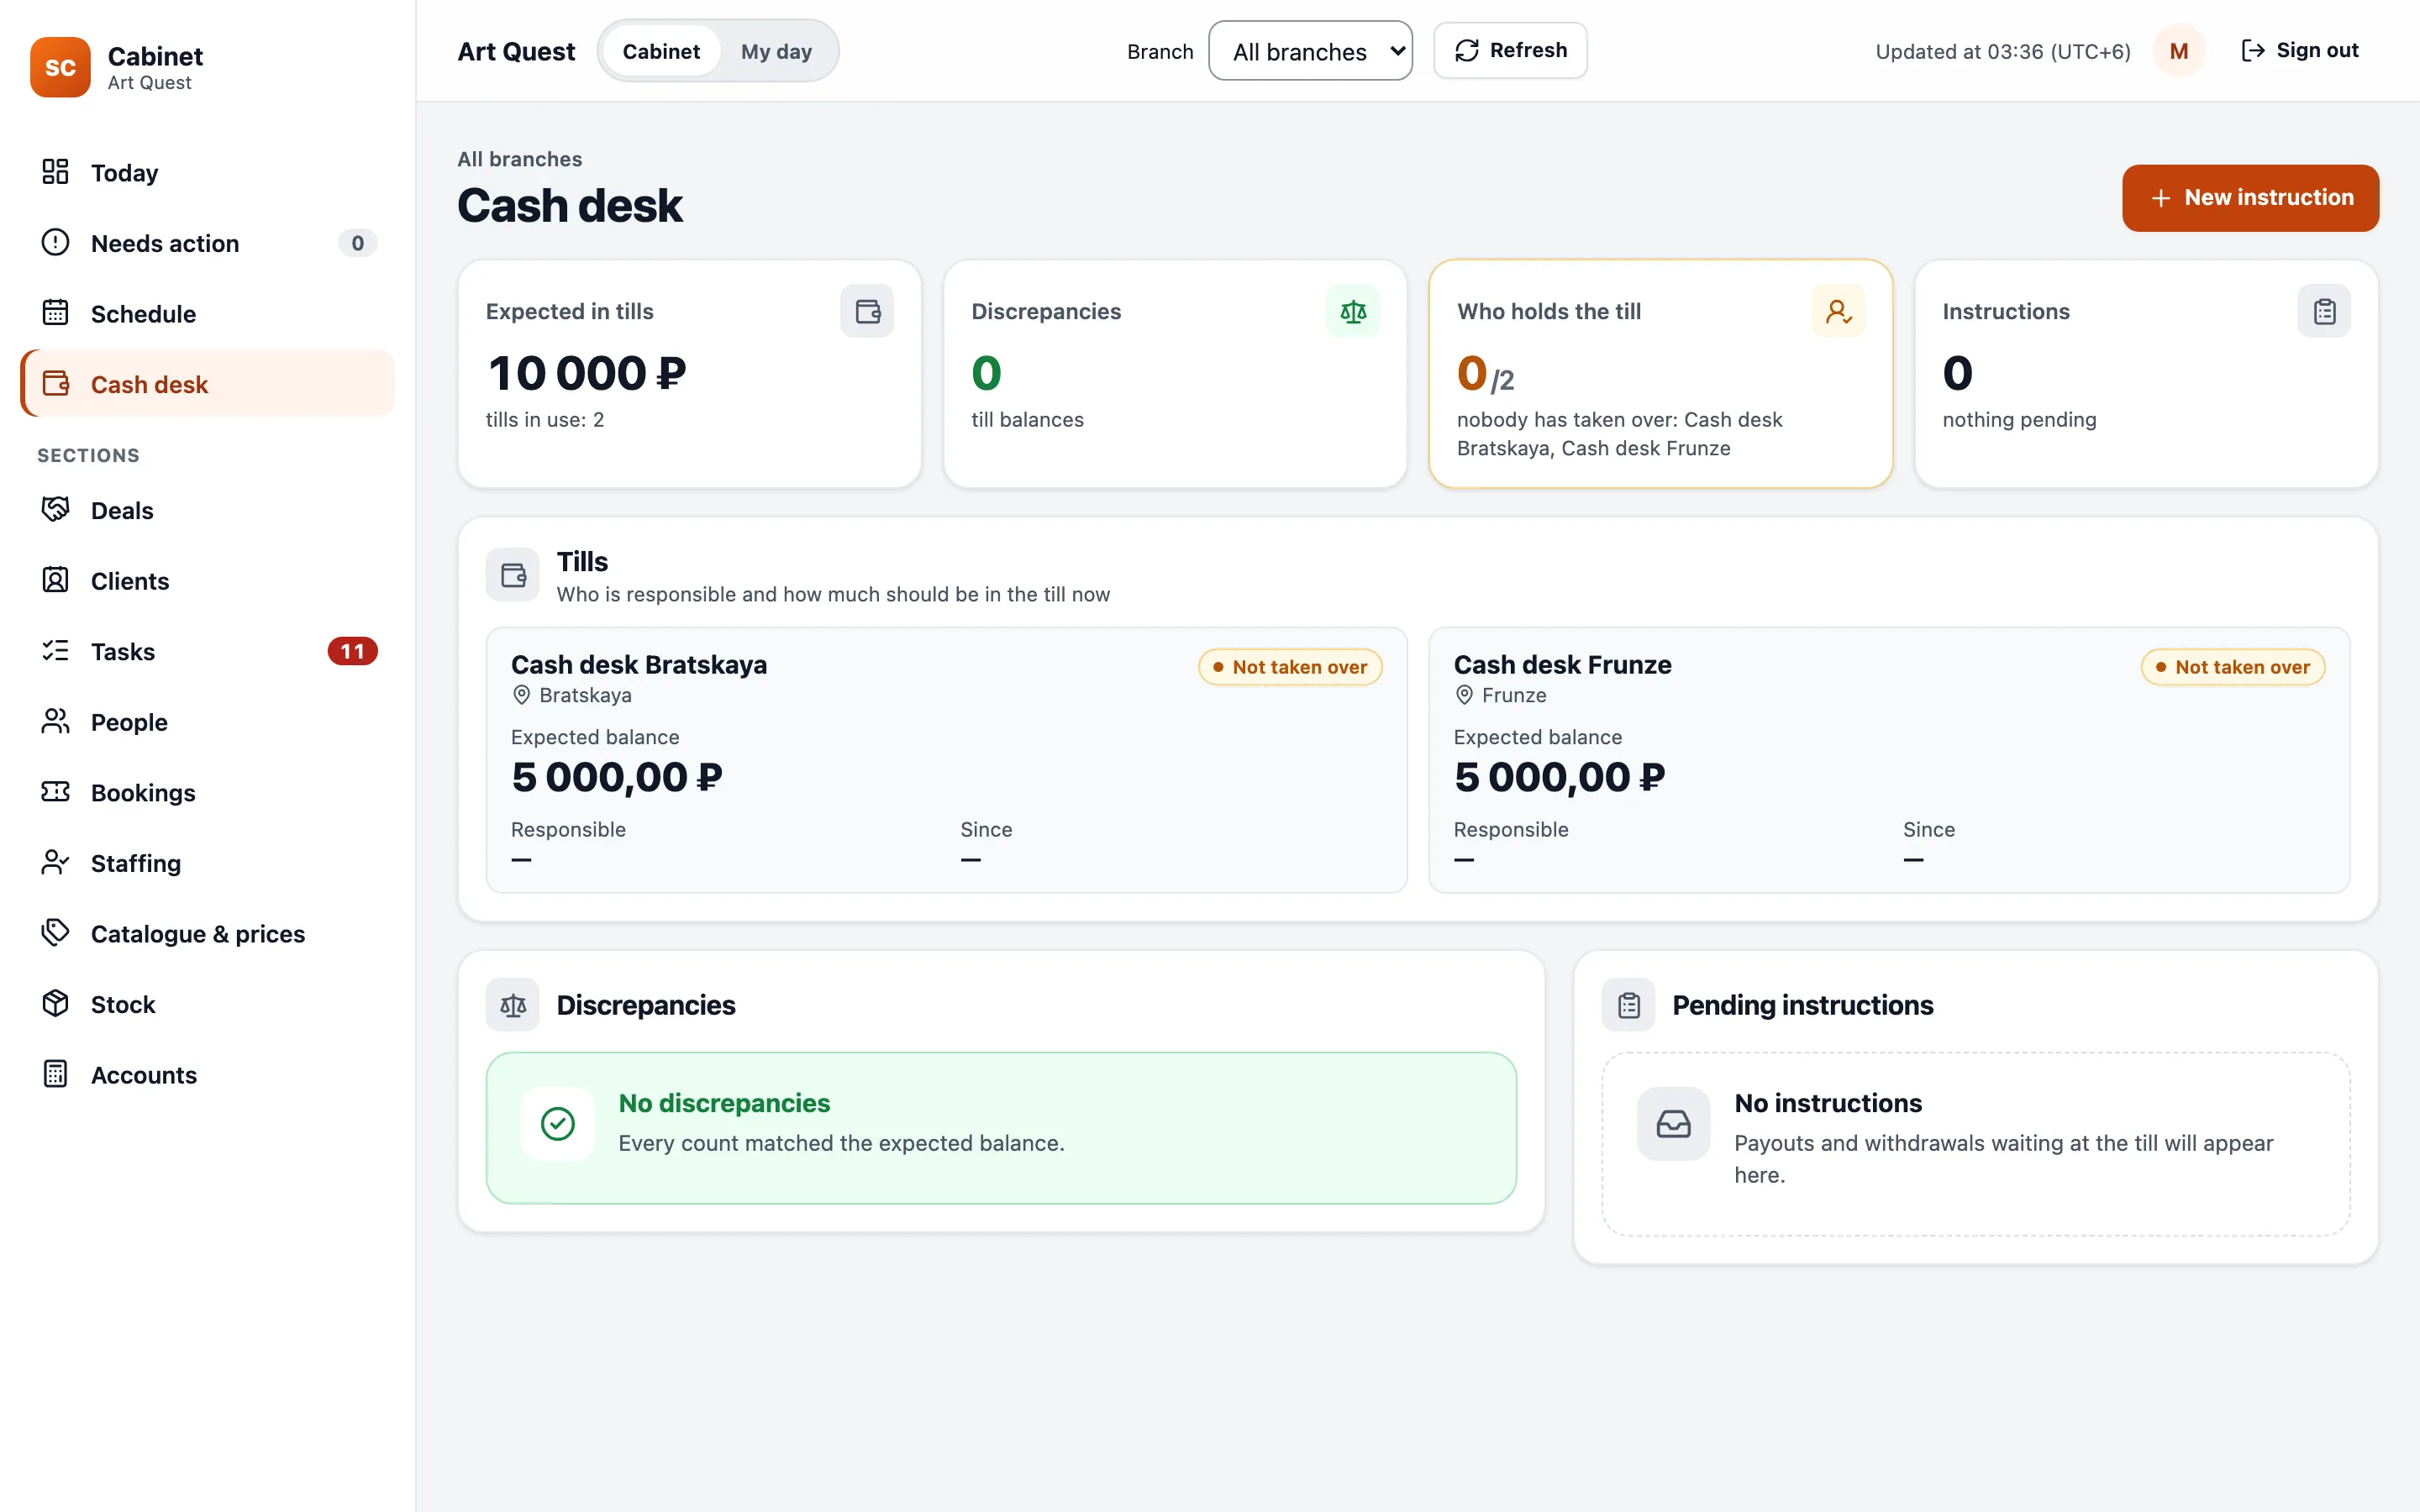Image resolution: width=2420 pixels, height=1512 pixels.
Task: Click the Cash desk Bratskaya till title
Action: [x=639, y=665]
